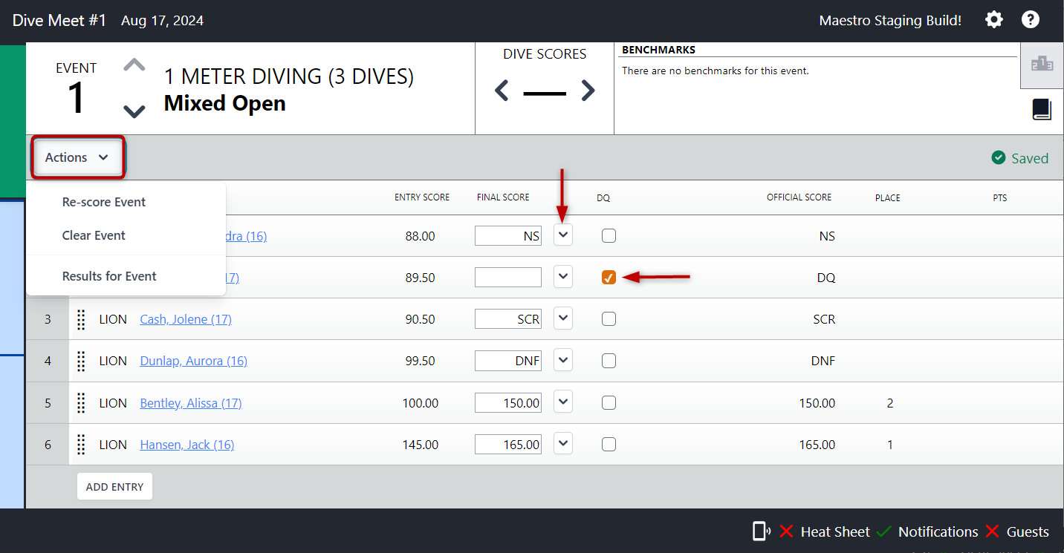The width and height of the screenshot is (1064, 553).
Task: Click the help question mark icon
Action: pos(1031,20)
